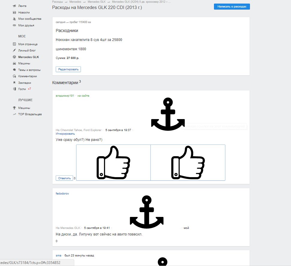
Task: Click the right thumbs-up on владимир191's comment
Action: [188, 162]
